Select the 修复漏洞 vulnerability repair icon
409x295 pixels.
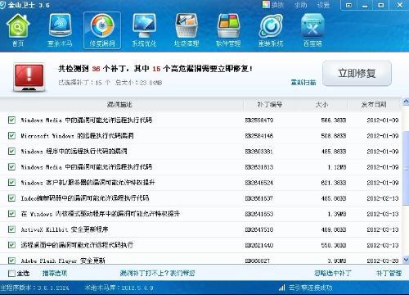[x=102, y=30]
